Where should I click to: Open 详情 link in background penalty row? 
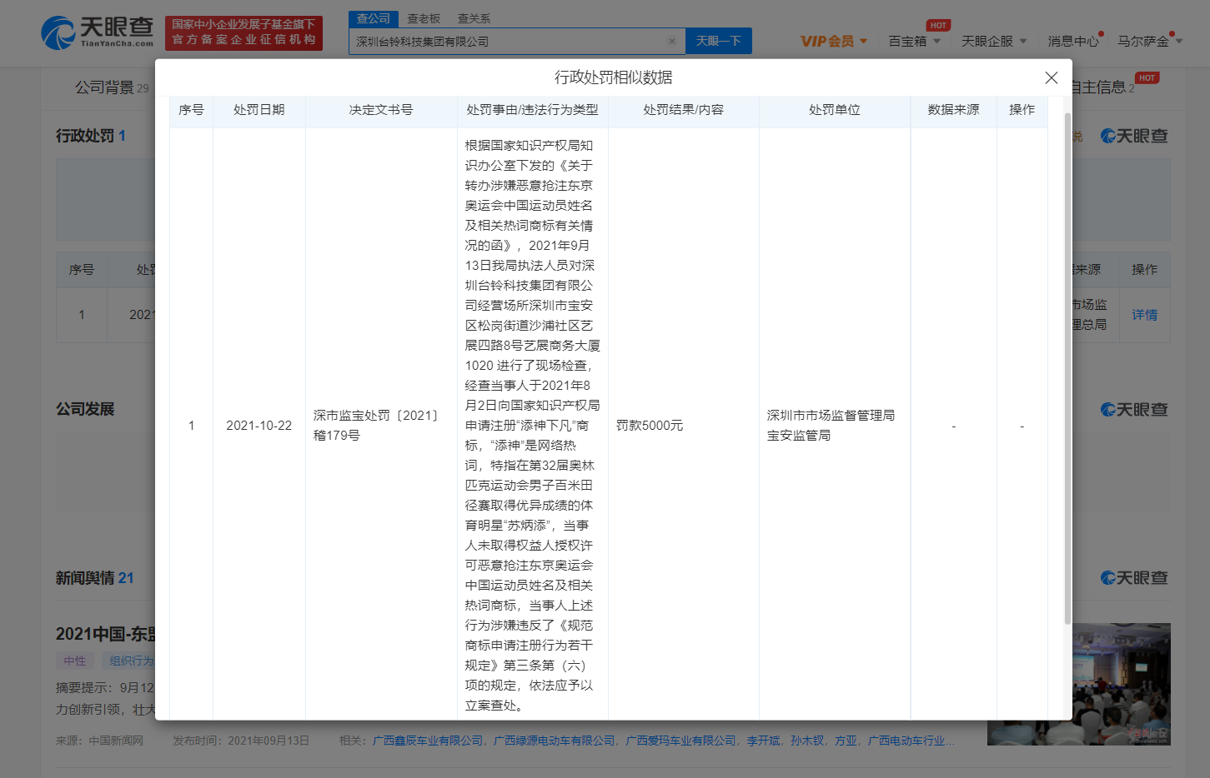[1144, 315]
